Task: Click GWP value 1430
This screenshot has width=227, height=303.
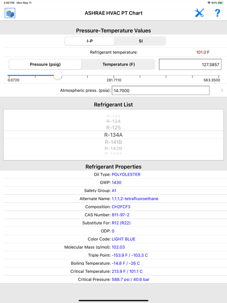Action: coord(117,183)
